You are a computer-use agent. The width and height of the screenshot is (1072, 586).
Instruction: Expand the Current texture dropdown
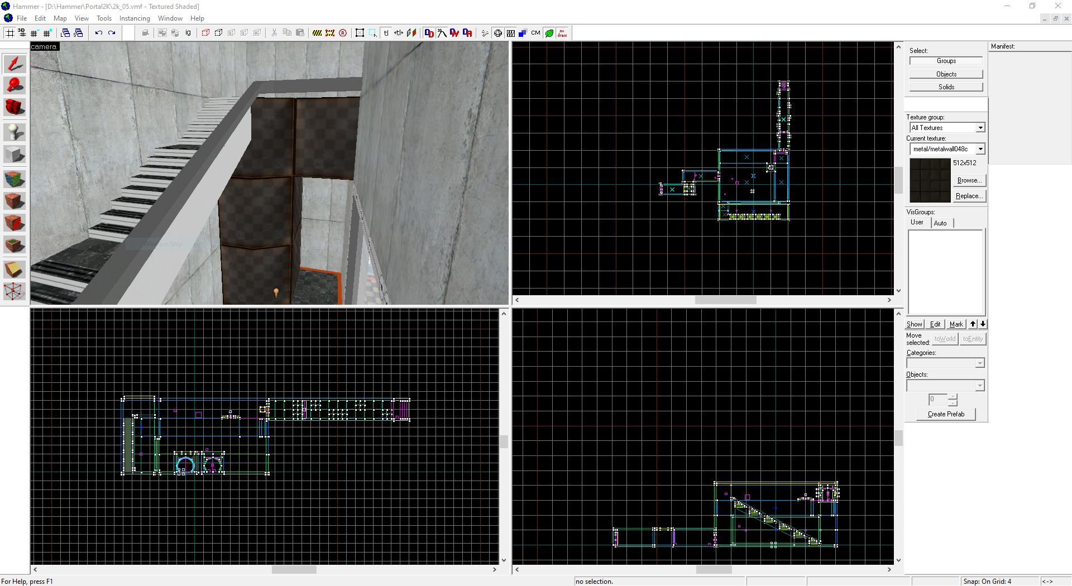pyautogui.click(x=980, y=149)
